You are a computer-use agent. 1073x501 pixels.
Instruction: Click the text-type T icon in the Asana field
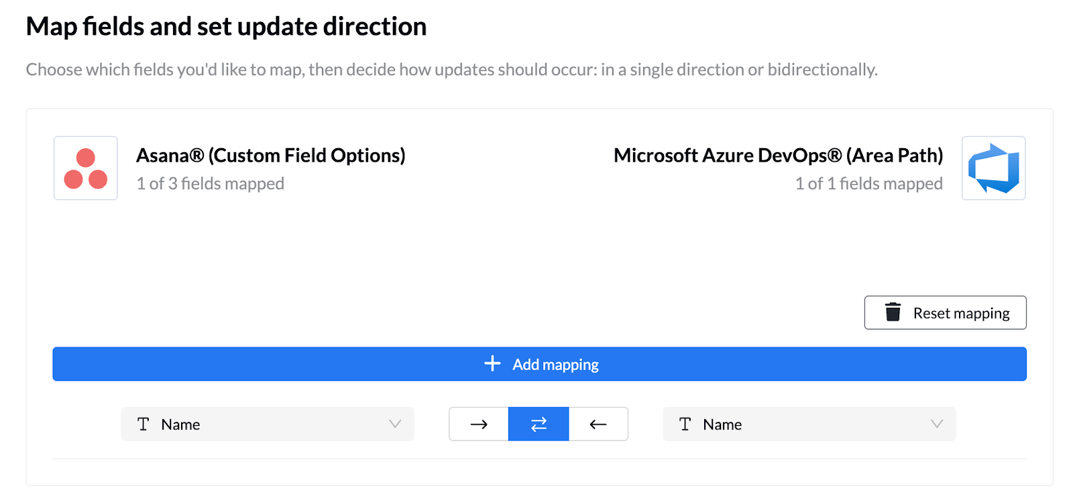pos(143,424)
